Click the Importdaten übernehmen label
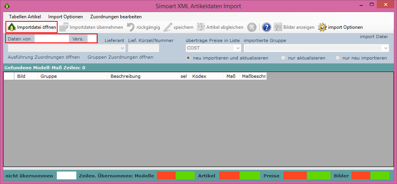This screenshot has width=397, height=184. tap(96, 27)
